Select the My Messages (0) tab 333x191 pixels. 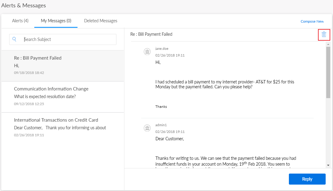point(56,21)
